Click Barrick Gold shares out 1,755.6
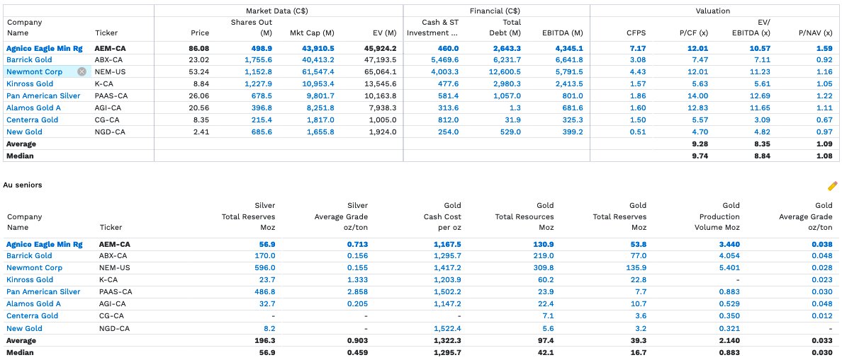Image resolution: width=842 pixels, height=360 pixels. (x=258, y=60)
